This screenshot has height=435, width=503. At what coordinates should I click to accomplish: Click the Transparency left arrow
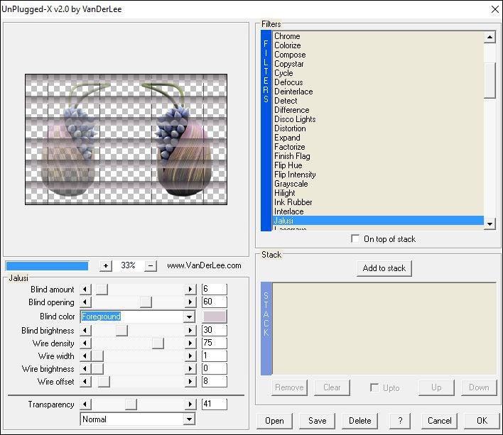point(86,404)
